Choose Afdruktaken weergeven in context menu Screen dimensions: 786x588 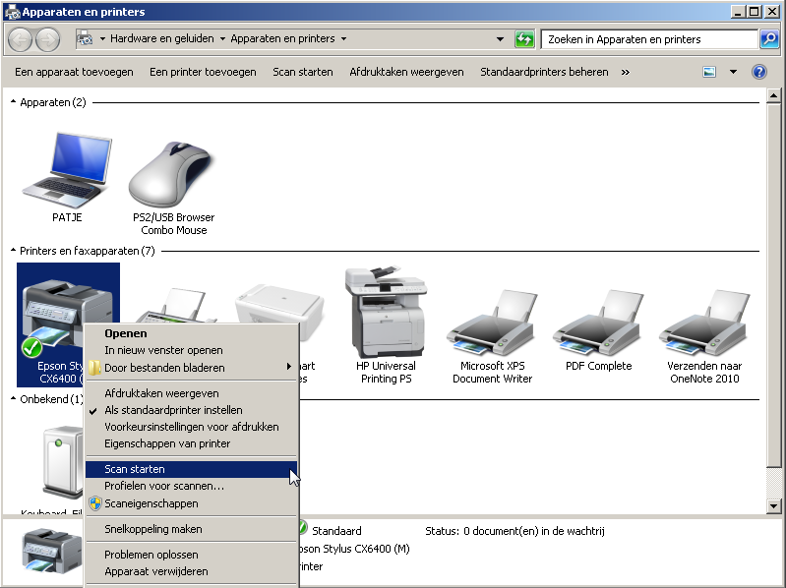[192, 393]
